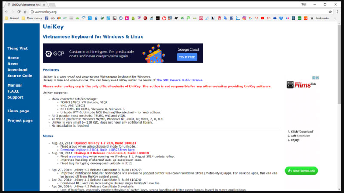The height and width of the screenshot is (193, 344).
Task: Open the Instagram bookmark icon
Action: [x=244, y=18]
